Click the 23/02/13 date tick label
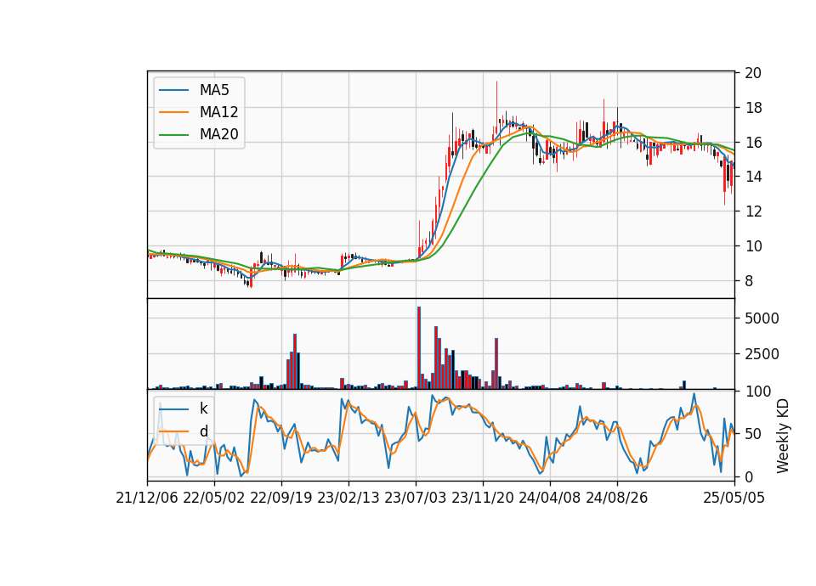This screenshot has height=586, width=816. point(348,498)
